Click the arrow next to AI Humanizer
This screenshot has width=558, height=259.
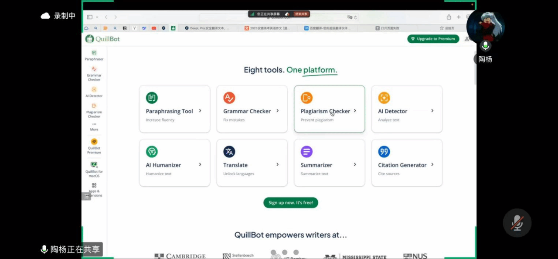coord(200,164)
